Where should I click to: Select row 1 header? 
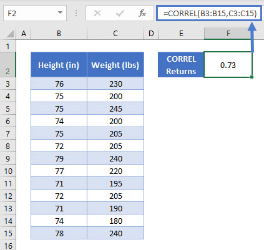[8, 46]
